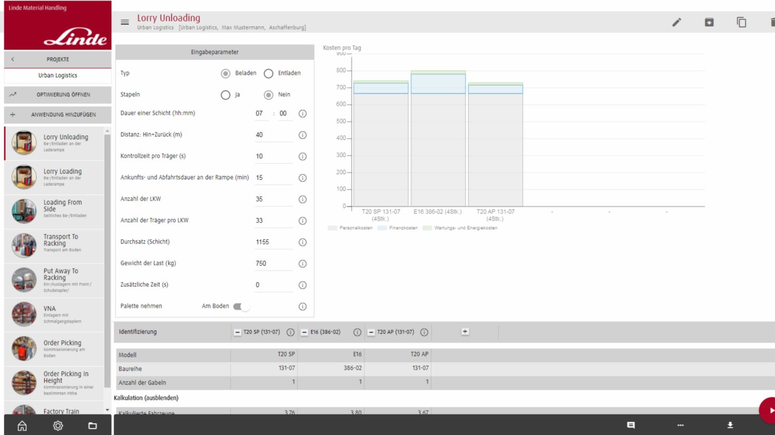Click the download icon at bottom right

[x=730, y=425]
